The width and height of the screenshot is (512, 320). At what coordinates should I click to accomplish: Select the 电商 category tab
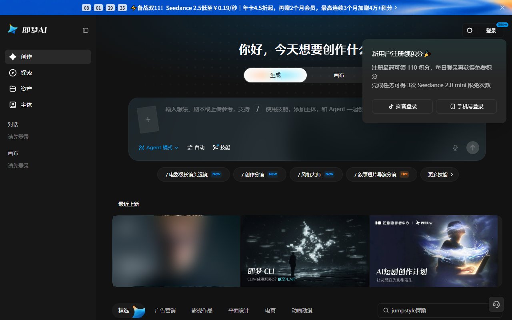[270, 310]
